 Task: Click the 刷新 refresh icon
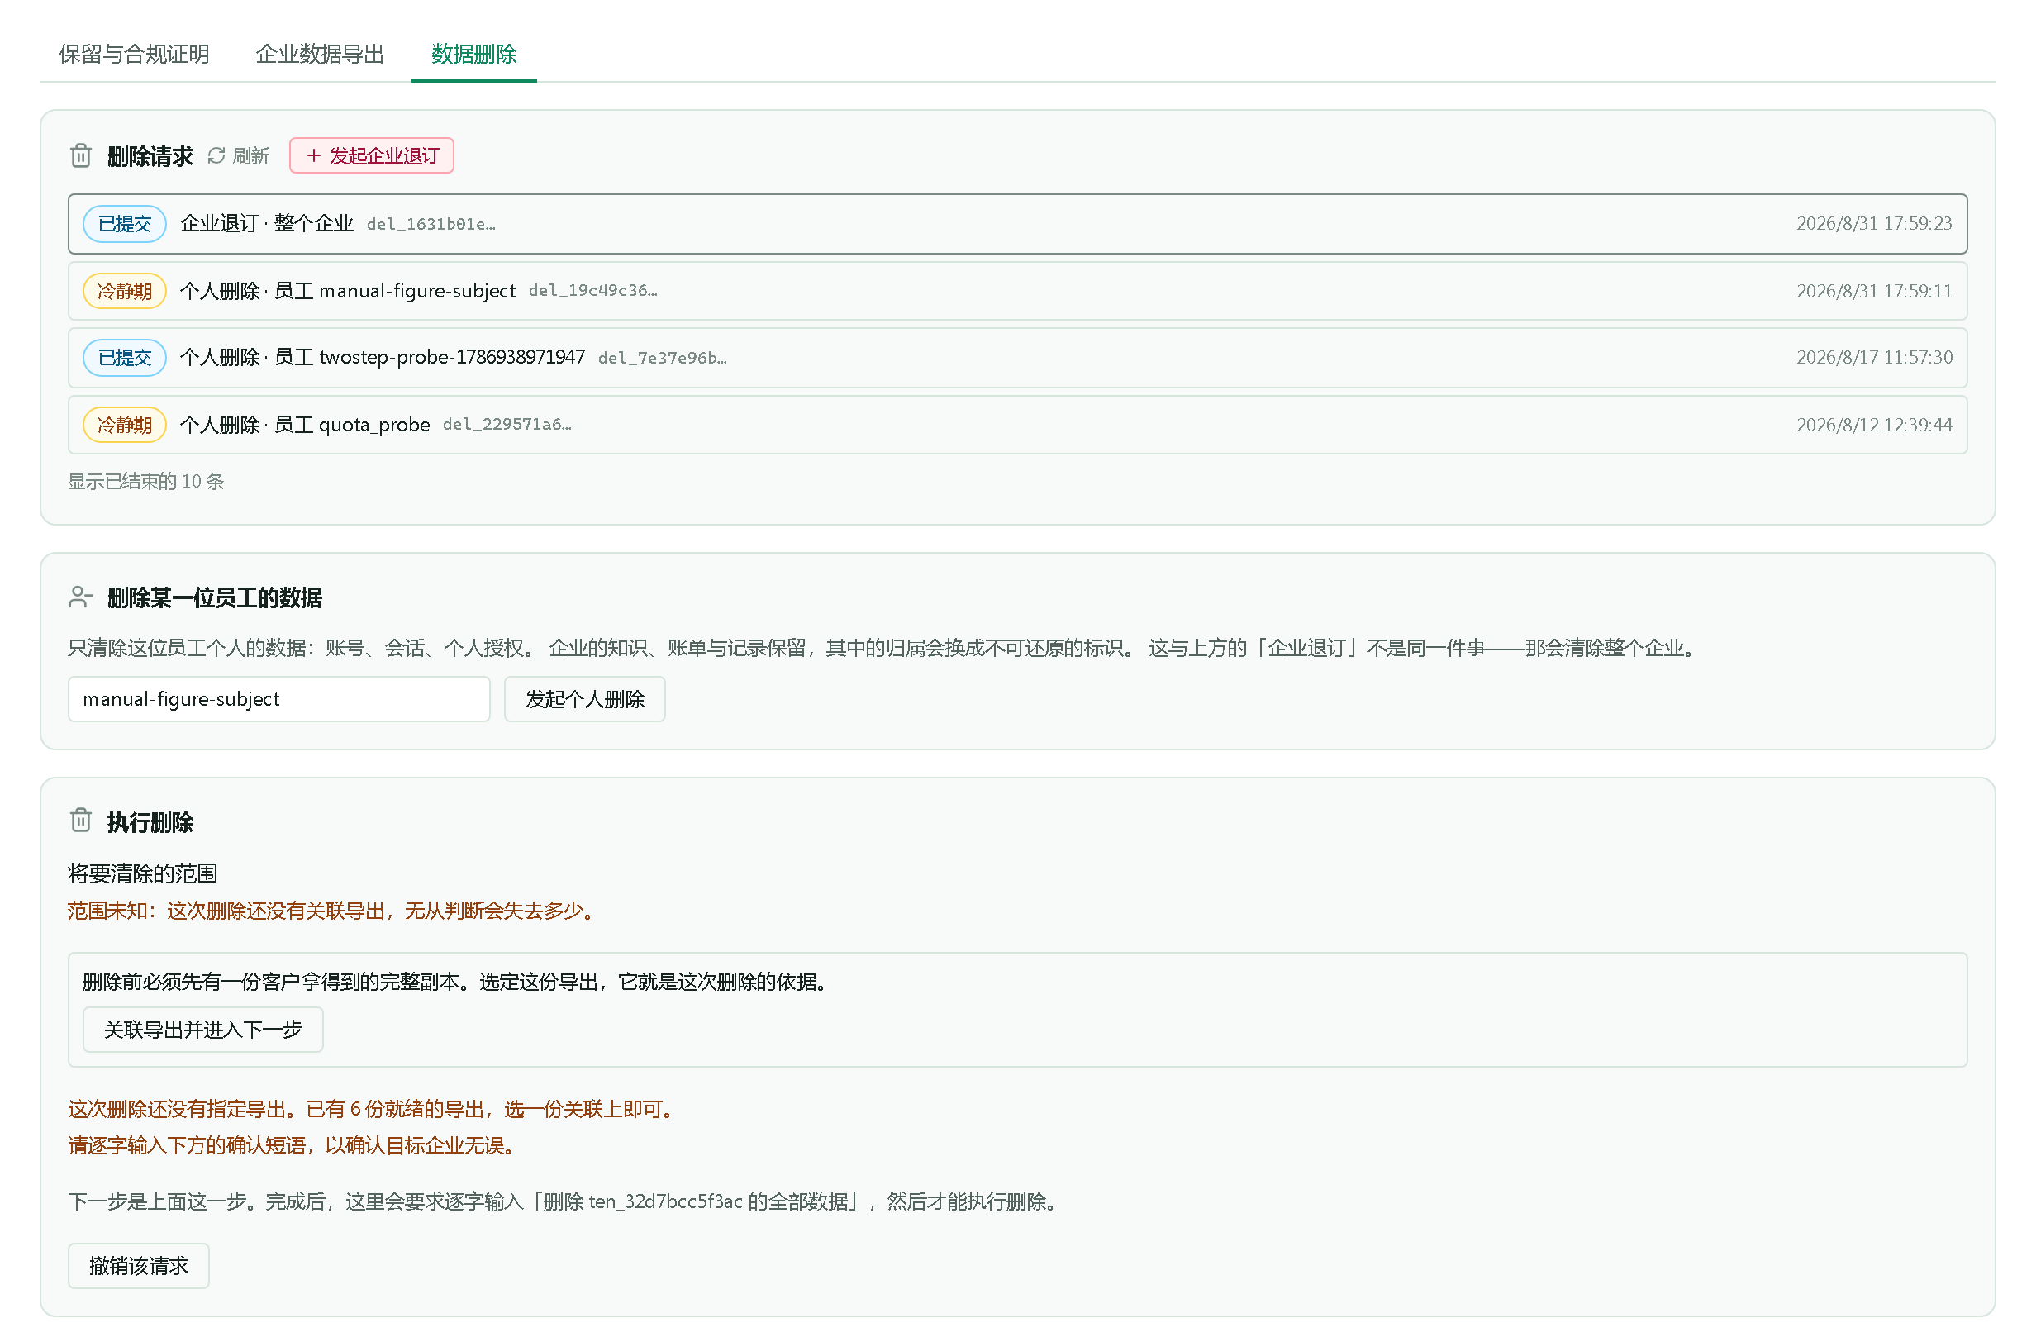[x=216, y=155]
